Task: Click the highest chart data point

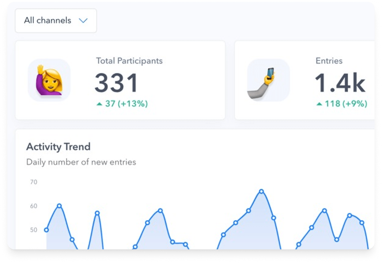Action: coord(261,191)
